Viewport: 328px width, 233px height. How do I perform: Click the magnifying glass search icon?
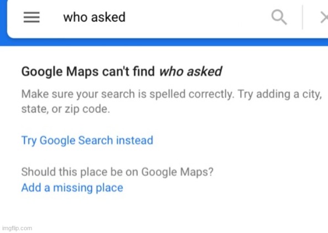click(x=279, y=18)
